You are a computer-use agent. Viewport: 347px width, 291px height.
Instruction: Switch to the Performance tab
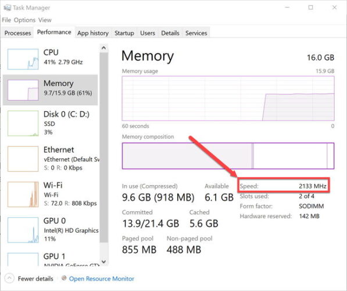tap(54, 32)
